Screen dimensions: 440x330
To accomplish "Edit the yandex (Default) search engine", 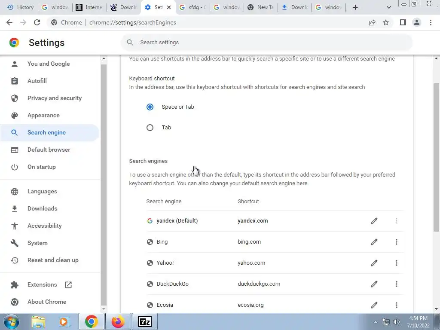I will [374, 221].
